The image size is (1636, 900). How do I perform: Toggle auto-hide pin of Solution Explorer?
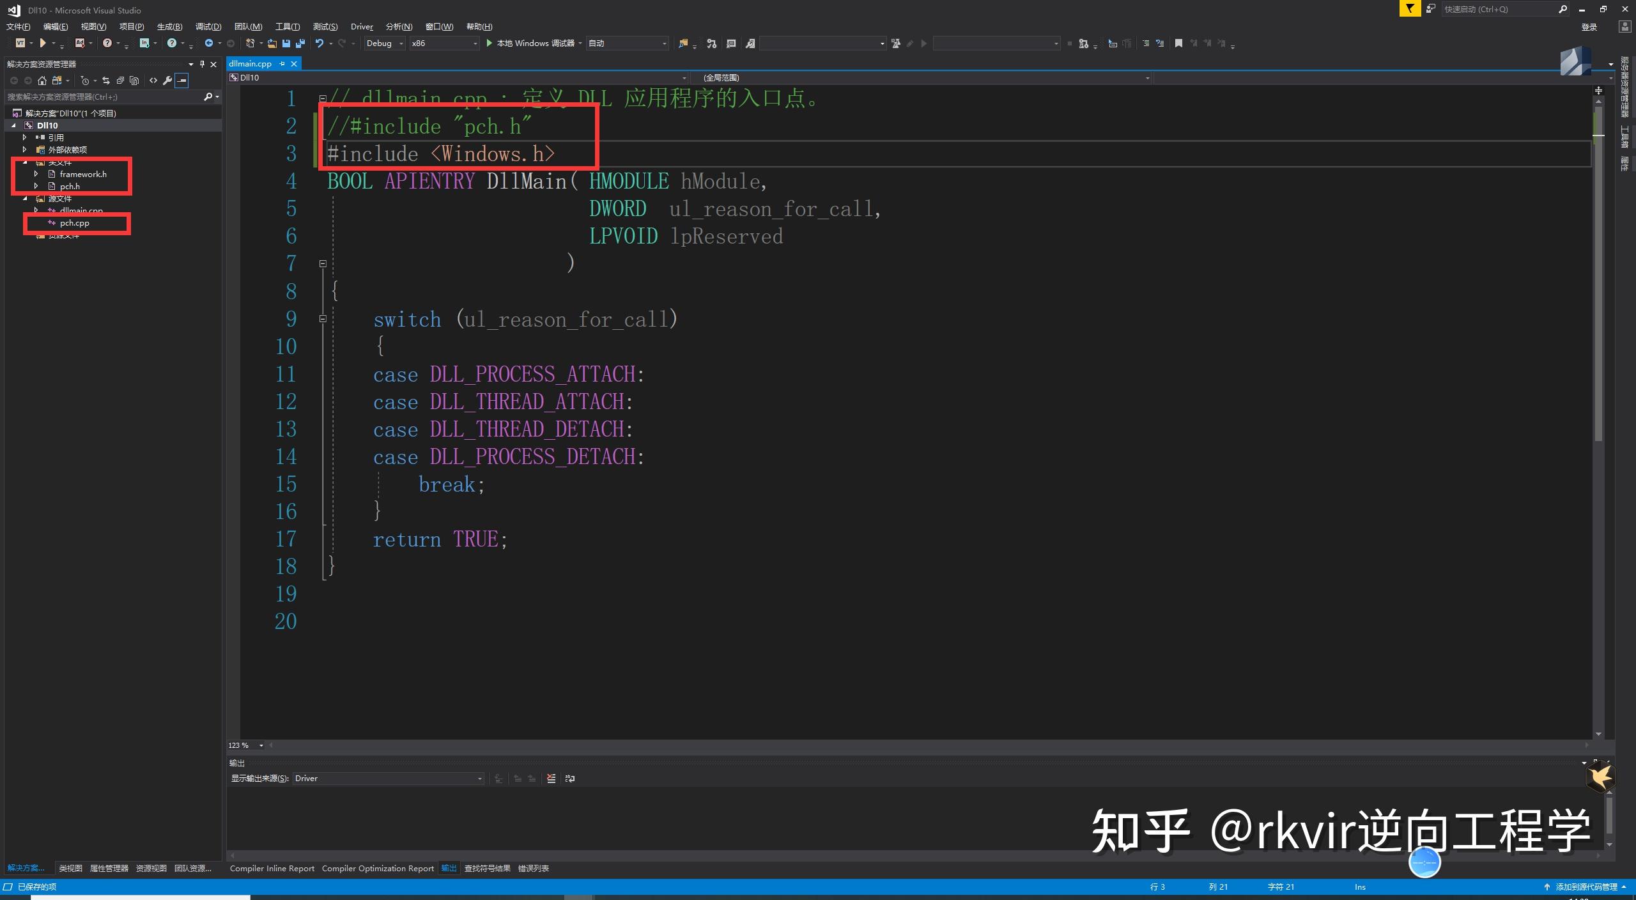click(202, 64)
